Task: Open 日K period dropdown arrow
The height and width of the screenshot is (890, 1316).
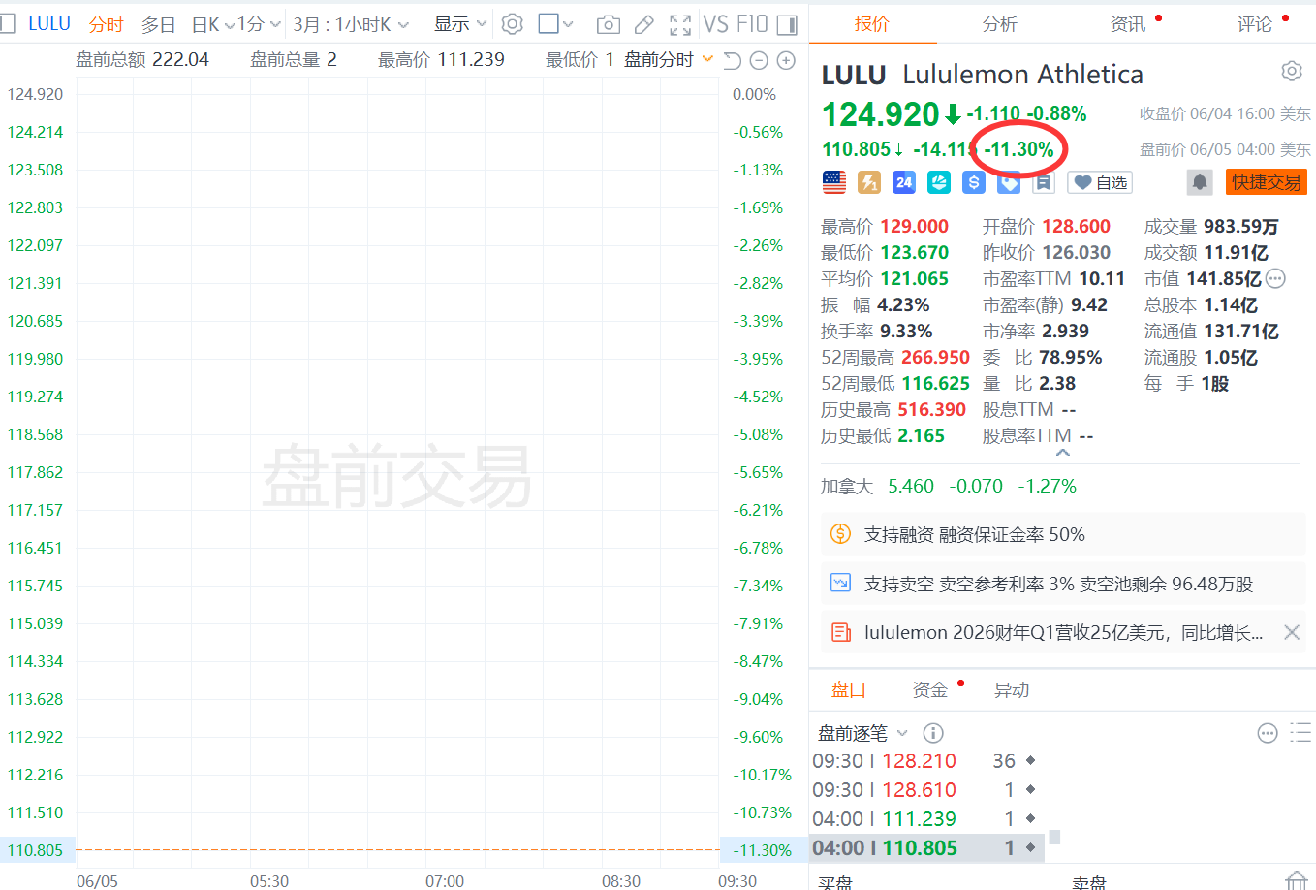Action: click(230, 25)
